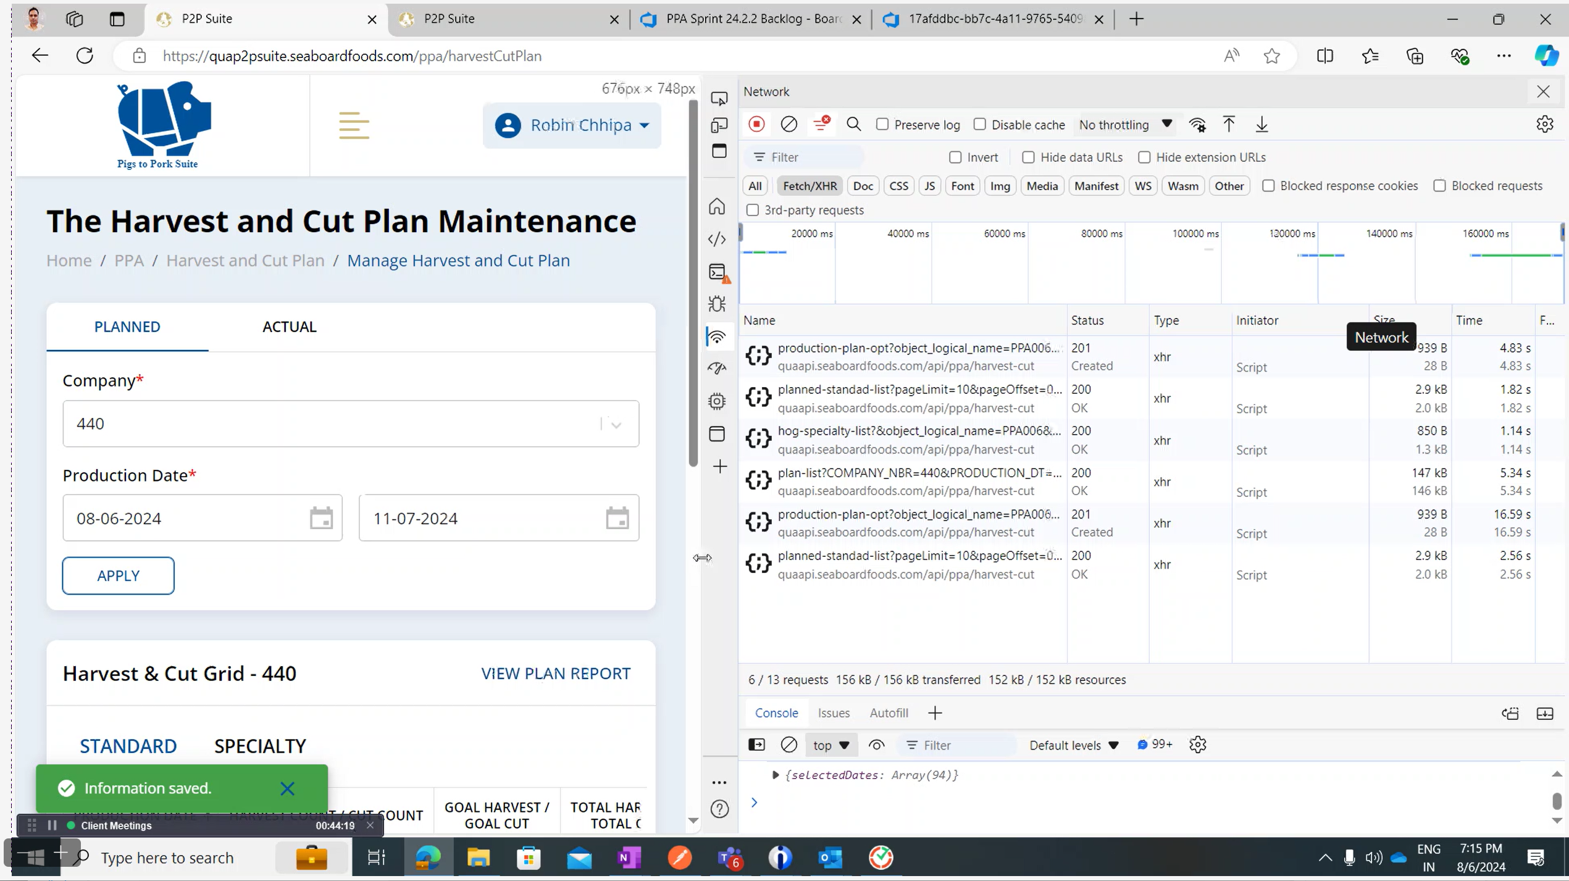Switch to the ACTUAL tab
Image resolution: width=1569 pixels, height=881 pixels.
[x=289, y=326]
